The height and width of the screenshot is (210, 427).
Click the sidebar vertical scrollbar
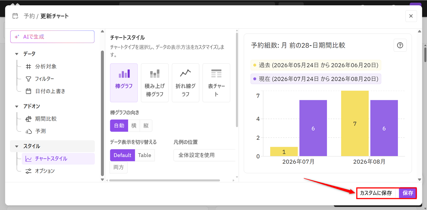[x=102, y=113]
